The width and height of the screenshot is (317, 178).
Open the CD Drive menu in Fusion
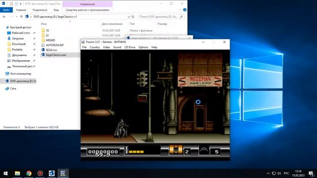click(130, 47)
